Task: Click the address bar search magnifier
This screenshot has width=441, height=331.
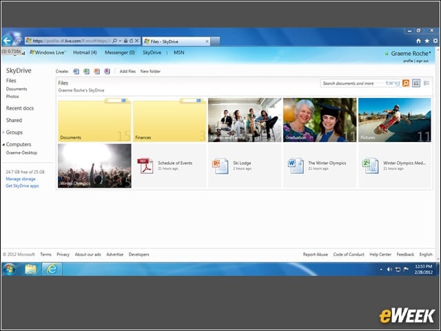Action: [x=114, y=41]
